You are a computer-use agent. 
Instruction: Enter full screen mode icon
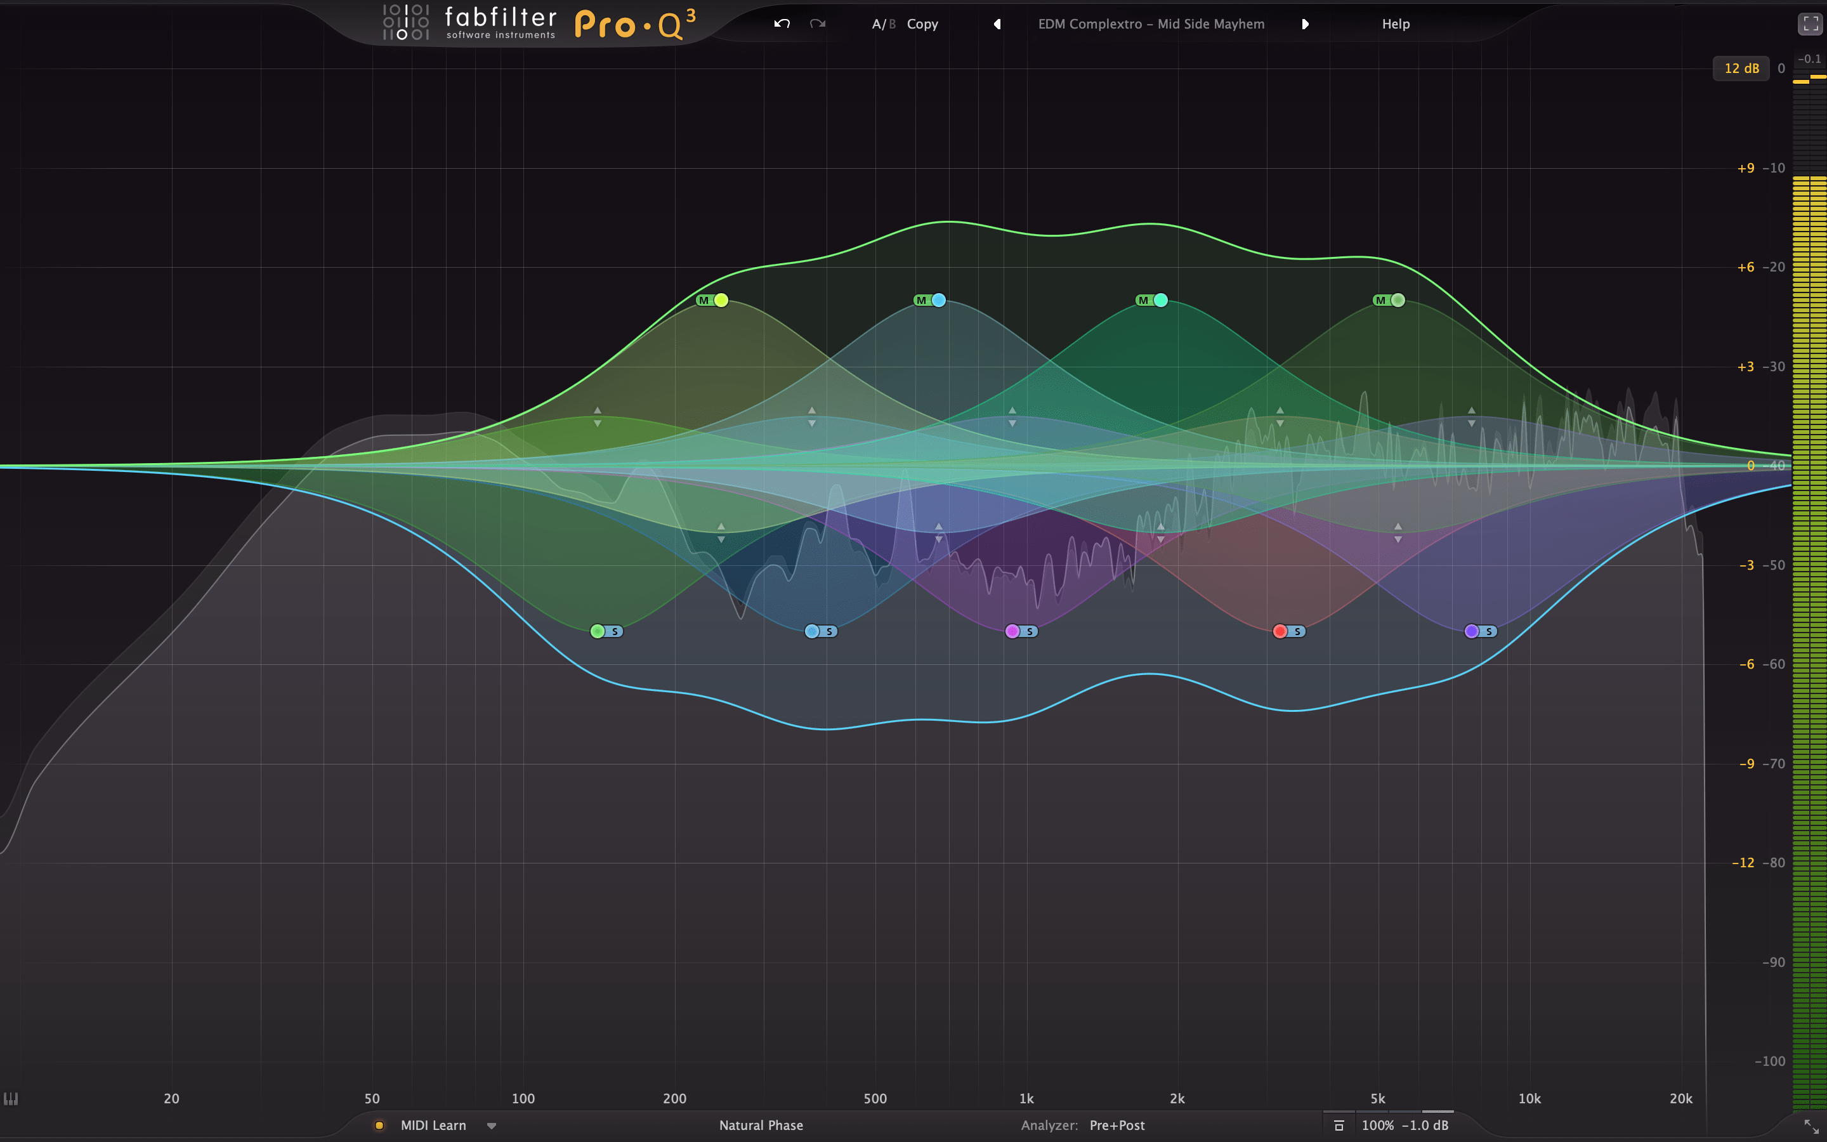[x=1811, y=24]
